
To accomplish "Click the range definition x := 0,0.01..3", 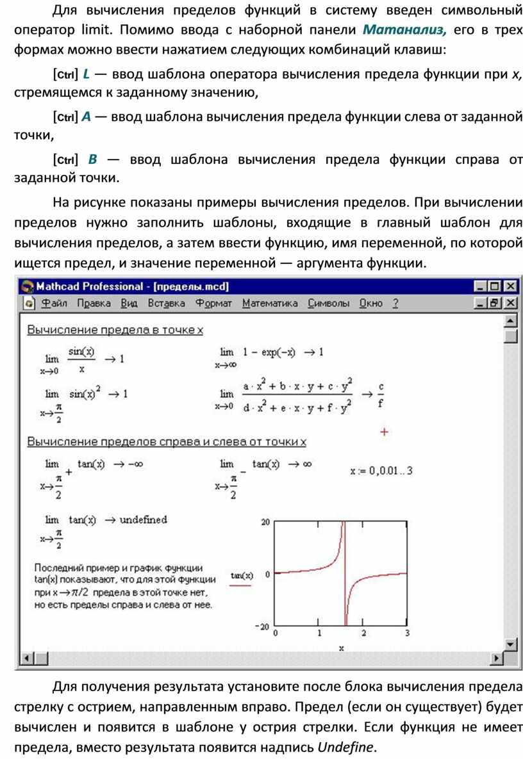I will 381,471.
